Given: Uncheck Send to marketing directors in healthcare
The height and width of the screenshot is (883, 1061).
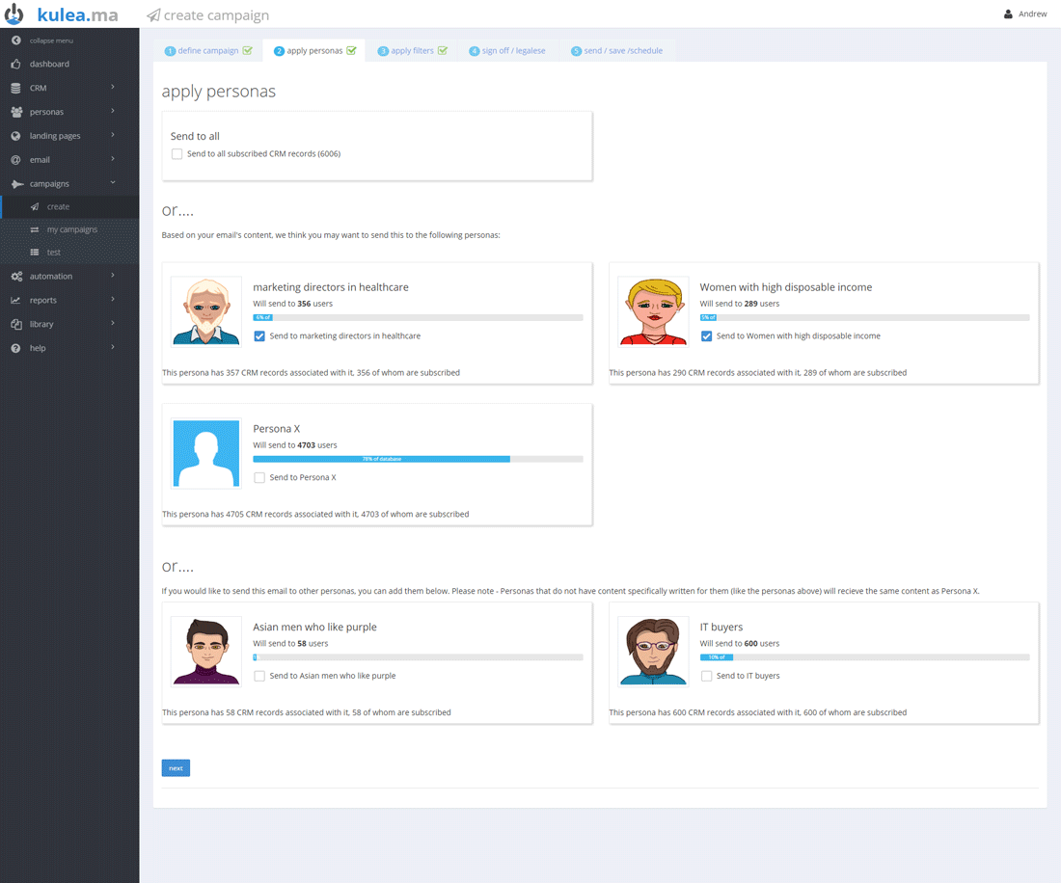Looking at the screenshot, I should pos(259,336).
